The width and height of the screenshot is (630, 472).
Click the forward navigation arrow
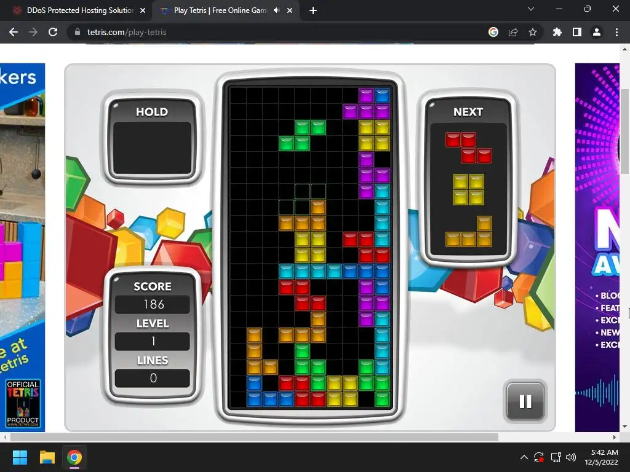(33, 32)
